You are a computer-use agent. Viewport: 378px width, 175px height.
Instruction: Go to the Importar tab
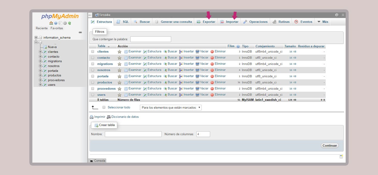click(229, 22)
